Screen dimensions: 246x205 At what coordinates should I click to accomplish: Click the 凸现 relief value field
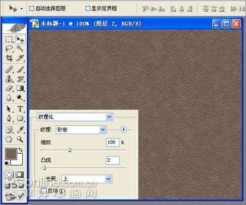coord(112,160)
